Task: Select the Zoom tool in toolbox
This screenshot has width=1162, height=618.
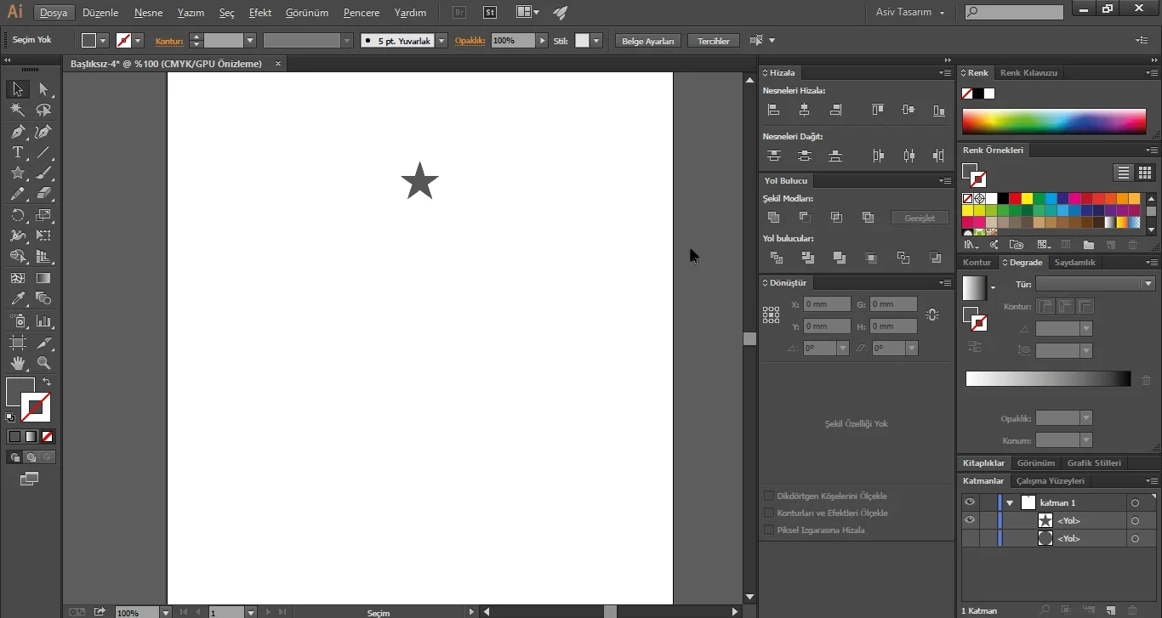Action: coord(43,363)
